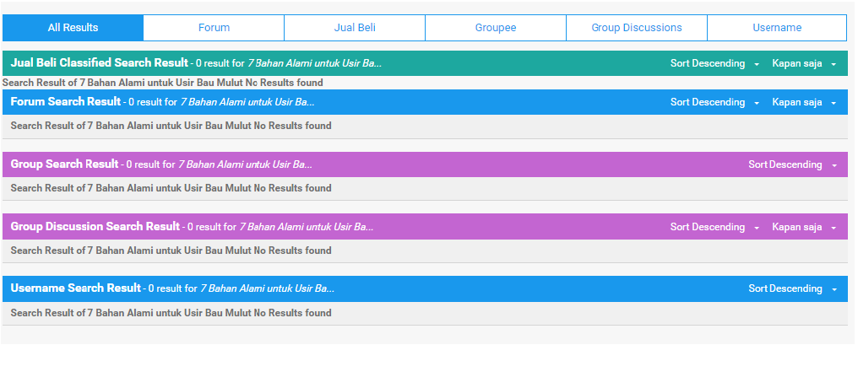Image resolution: width=858 pixels, height=388 pixels.
Task: Open Kapan saja dropdown in Jual Beli Classified header
Action: [804, 63]
